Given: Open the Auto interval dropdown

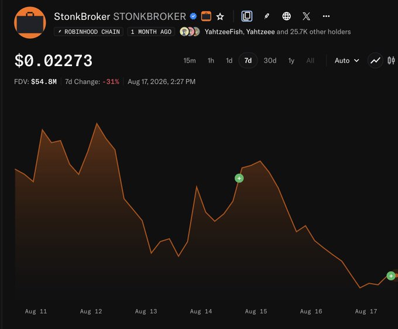Looking at the screenshot, I should pos(346,61).
